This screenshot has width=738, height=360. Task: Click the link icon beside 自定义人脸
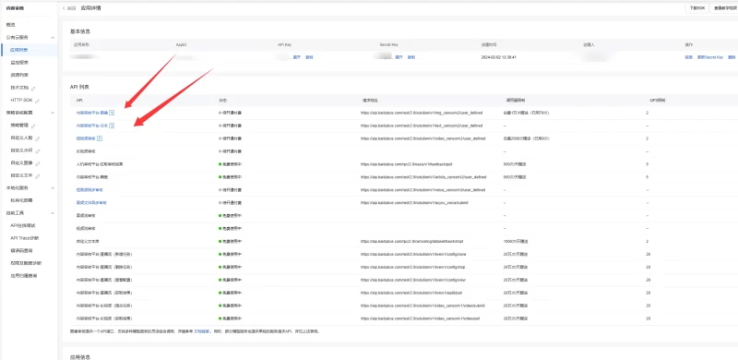37,138
